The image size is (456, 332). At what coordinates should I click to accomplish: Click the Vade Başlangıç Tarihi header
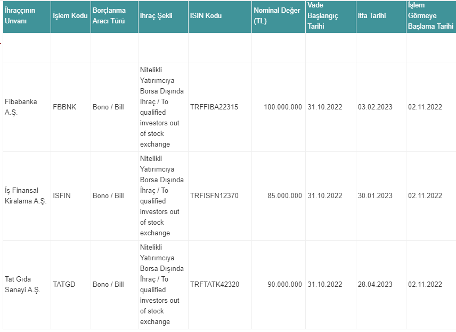(x=331, y=16)
